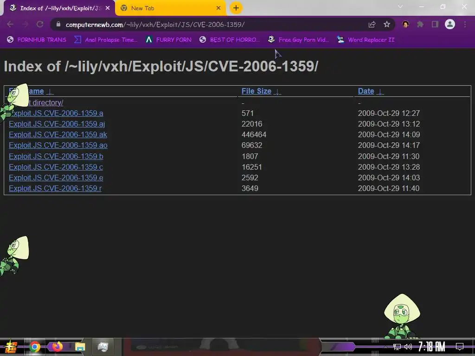Close the Index of /~lily tab
The image size is (475, 356).
pyautogui.click(x=108, y=8)
